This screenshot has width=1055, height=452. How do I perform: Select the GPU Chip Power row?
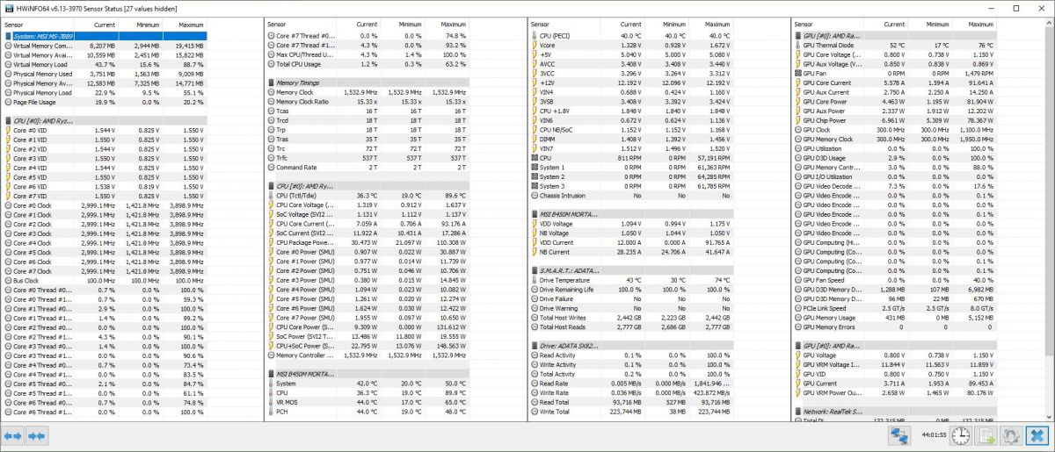(x=896, y=120)
